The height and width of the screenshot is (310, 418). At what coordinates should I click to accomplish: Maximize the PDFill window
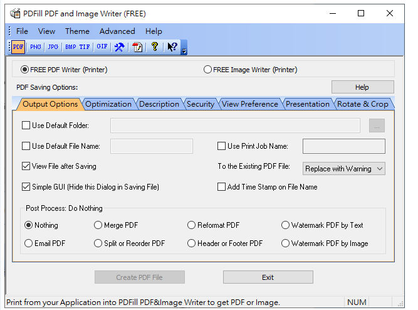361,13
